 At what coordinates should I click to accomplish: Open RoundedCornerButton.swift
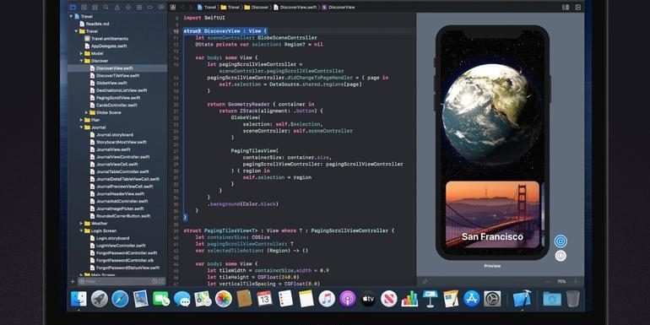click(120, 216)
